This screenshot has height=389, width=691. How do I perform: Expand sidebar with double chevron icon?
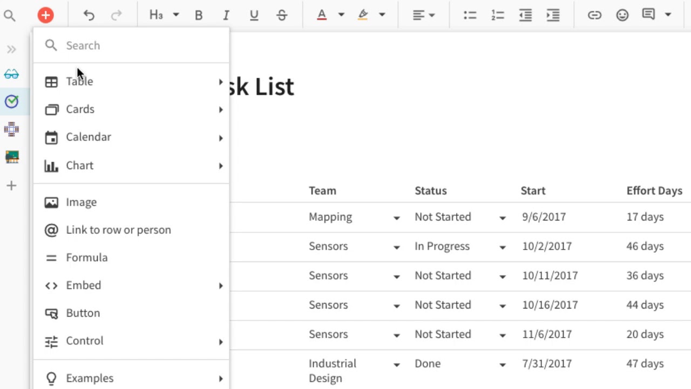(x=11, y=50)
